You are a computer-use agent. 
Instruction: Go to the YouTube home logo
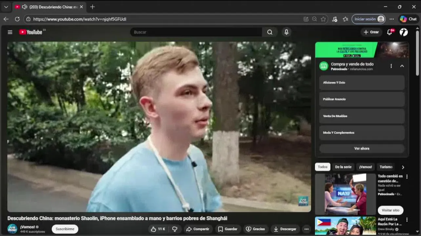(30, 32)
